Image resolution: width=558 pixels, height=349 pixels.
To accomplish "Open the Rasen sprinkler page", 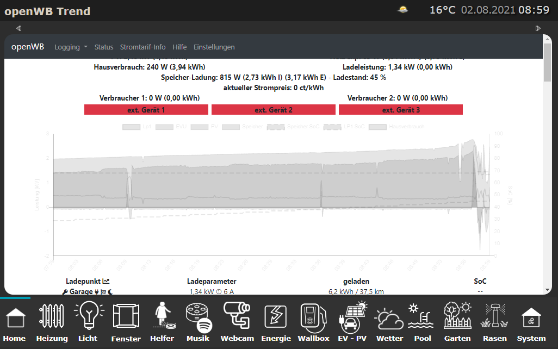I will pyautogui.click(x=494, y=322).
